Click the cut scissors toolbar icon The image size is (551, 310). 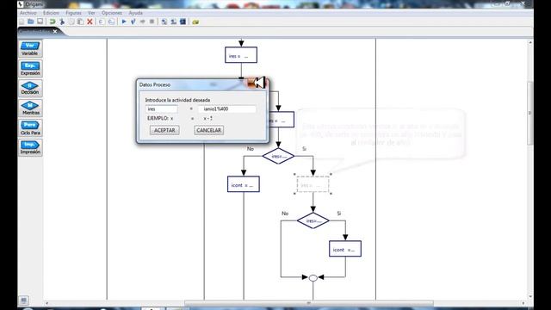(62, 22)
